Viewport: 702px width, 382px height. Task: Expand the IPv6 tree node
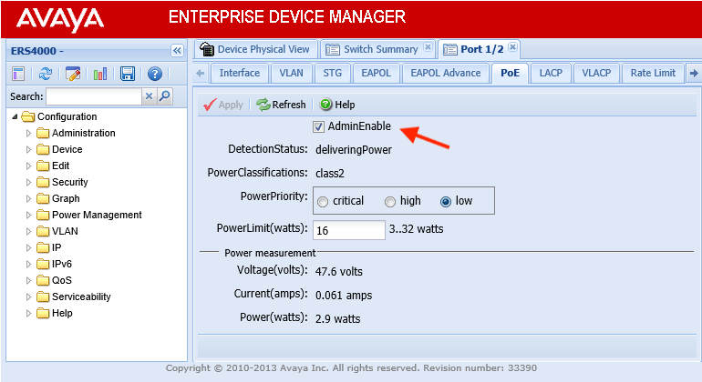(28, 264)
